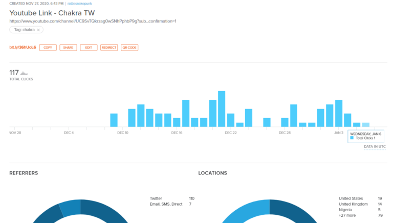Click the long YouTube channel URL
The image size is (393, 223).
pos(93,21)
